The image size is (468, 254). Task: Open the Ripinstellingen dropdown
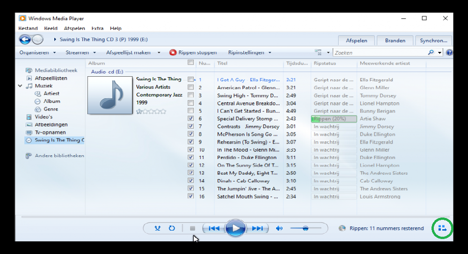pyautogui.click(x=249, y=52)
